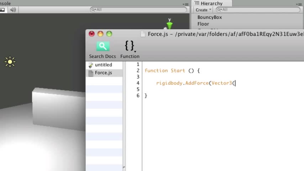The height and width of the screenshot is (171, 304).
Task: Toggle the image effects icon in scene toolbar
Action: pos(2,10)
